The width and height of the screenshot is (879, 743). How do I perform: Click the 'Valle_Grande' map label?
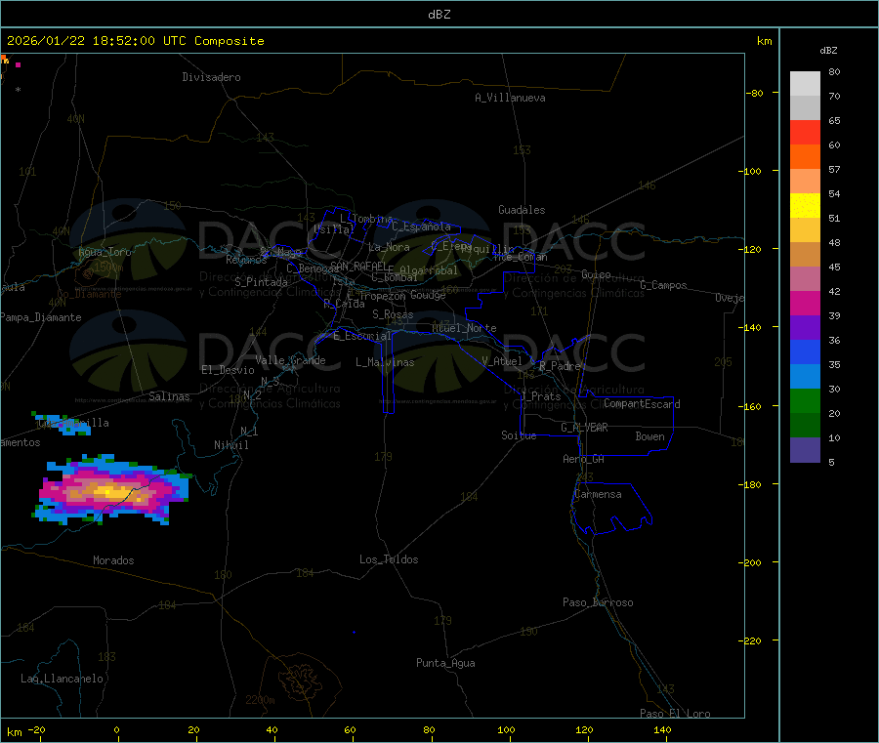coord(290,359)
